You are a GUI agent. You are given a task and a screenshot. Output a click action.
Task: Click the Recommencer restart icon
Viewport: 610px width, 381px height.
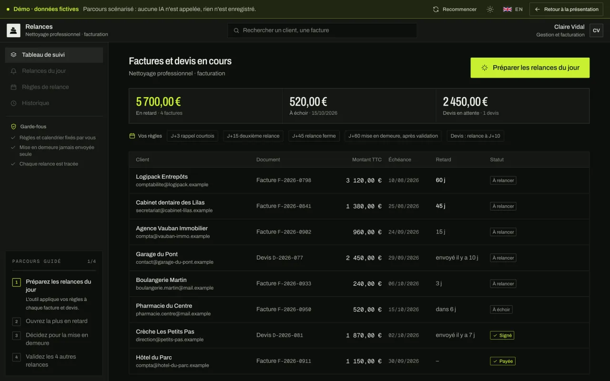(x=436, y=9)
